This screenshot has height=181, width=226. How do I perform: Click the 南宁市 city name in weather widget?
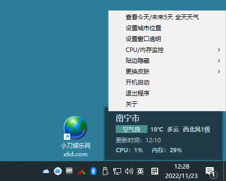(x=128, y=118)
